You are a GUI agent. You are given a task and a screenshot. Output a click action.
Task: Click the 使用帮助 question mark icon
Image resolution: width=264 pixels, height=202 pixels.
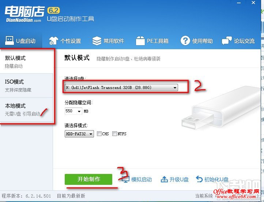[185, 40]
